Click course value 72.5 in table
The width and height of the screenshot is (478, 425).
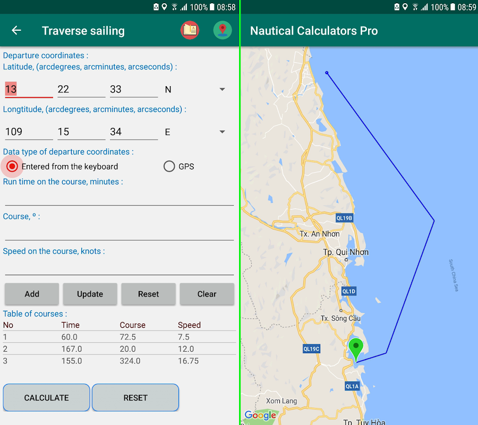pos(127,337)
